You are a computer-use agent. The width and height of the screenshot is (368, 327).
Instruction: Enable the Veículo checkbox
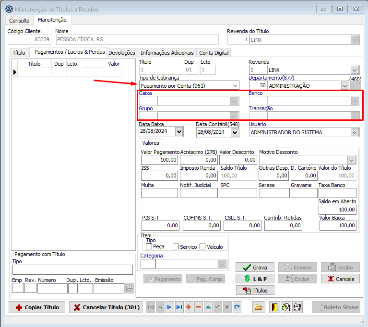pos(202,246)
